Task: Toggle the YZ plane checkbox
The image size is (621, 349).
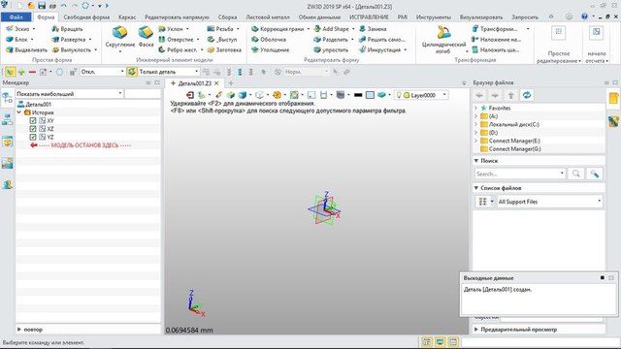Action: point(33,137)
